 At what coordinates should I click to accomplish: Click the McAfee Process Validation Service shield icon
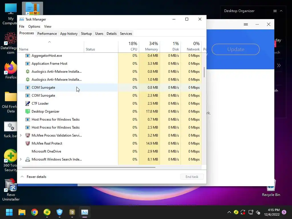28,135
